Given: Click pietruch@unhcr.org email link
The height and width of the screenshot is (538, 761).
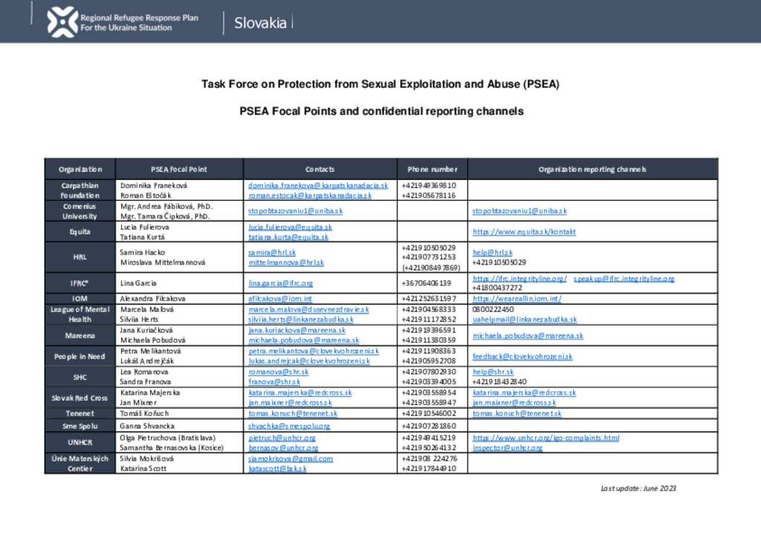Looking at the screenshot, I should (282, 438).
